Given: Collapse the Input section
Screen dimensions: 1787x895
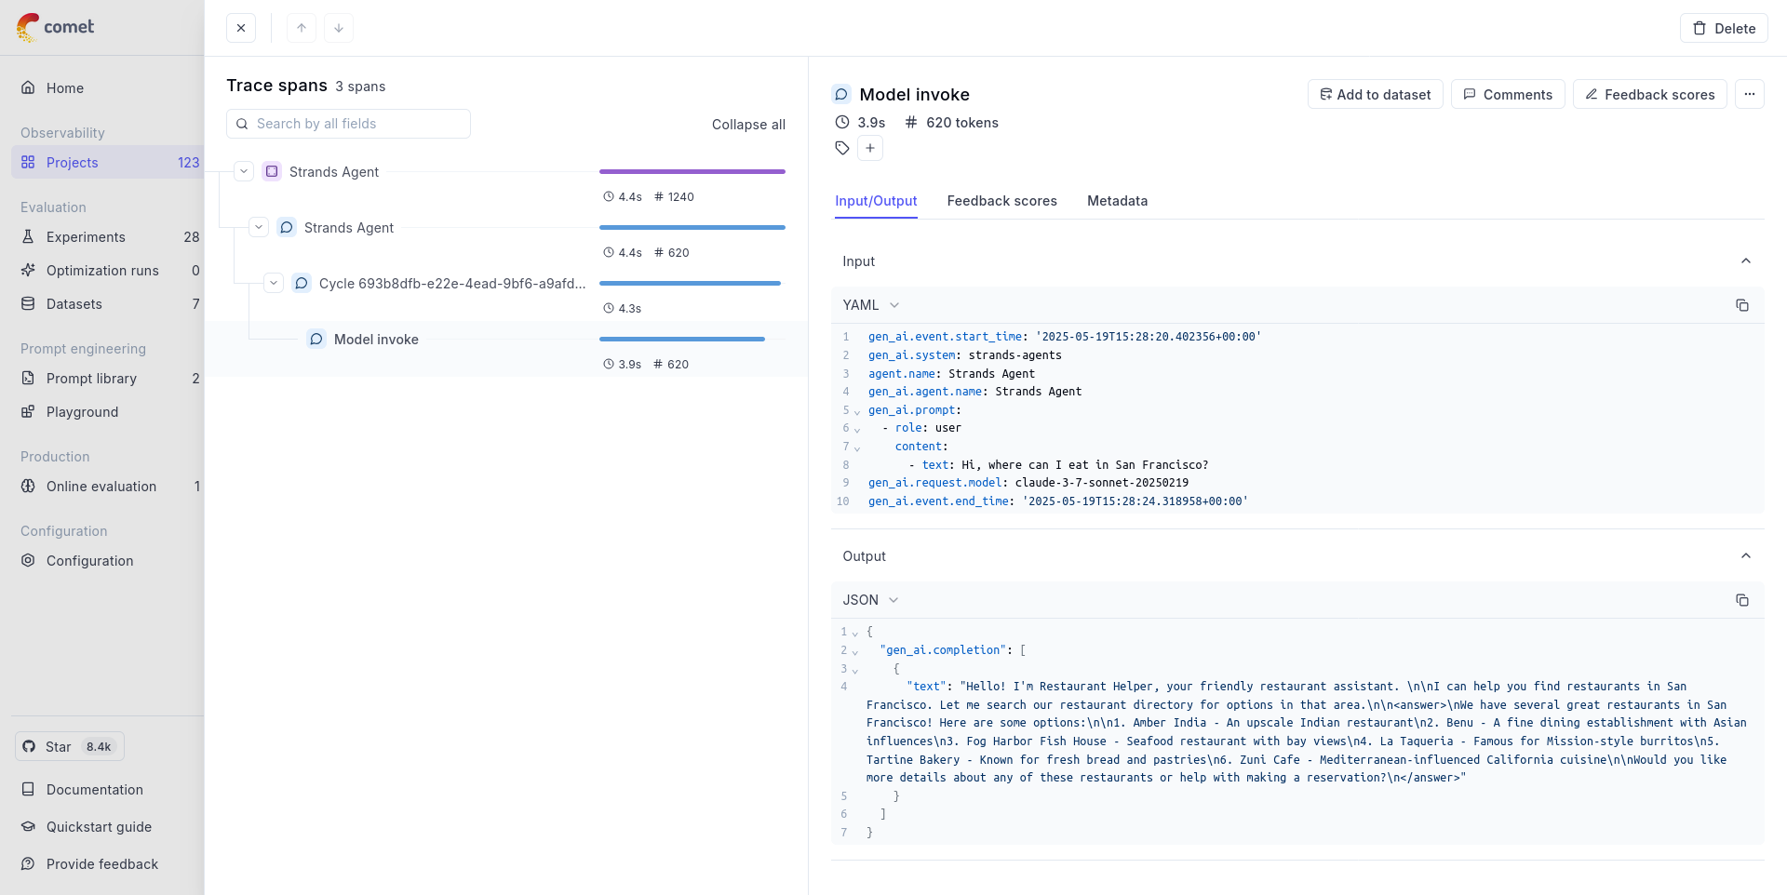Looking at the screenshot, I should click(1745, 261).
